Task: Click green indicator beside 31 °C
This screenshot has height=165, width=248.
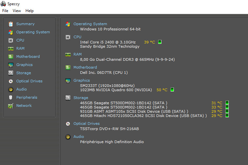Action: click(x=227, y=103)
